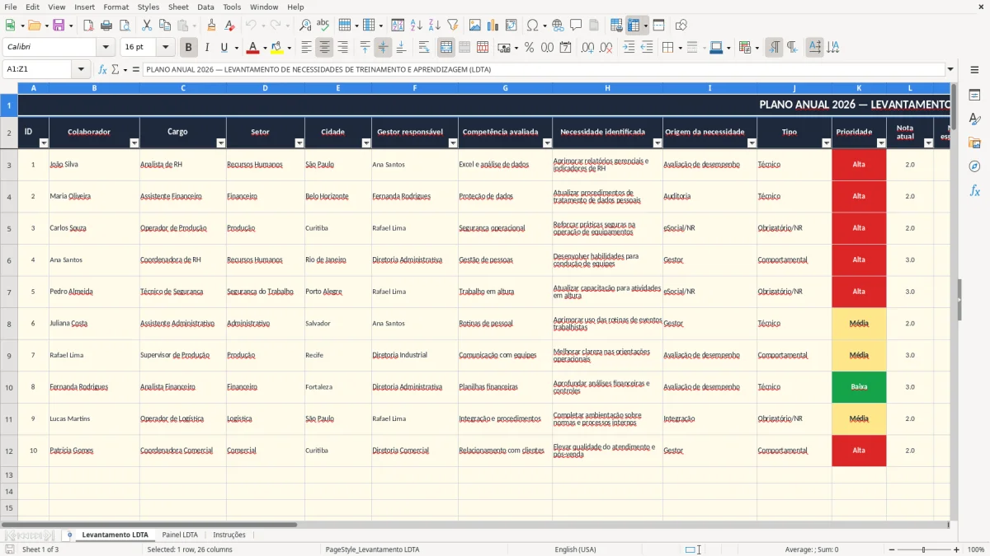Screen dimensions: 990x556
Task: Select the Clone Formatting paintbrush
Action: 212,26
